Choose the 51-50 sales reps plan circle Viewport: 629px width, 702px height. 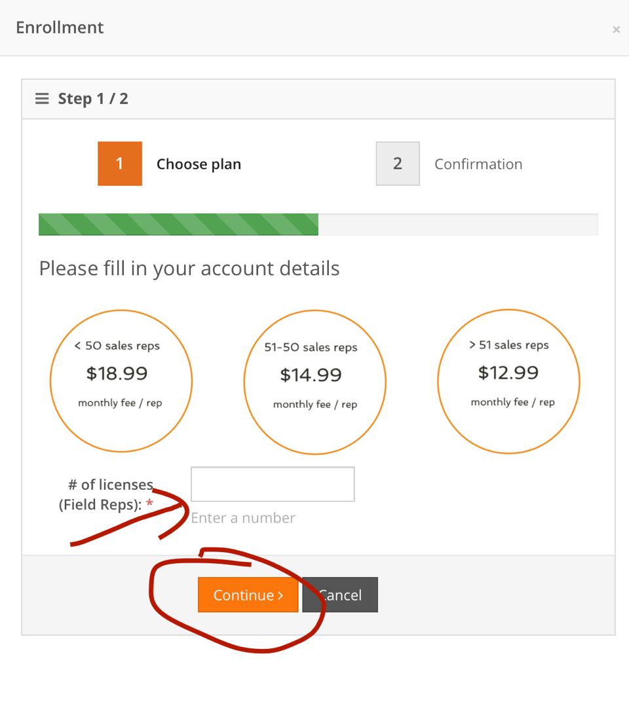[x=314, y=382]
